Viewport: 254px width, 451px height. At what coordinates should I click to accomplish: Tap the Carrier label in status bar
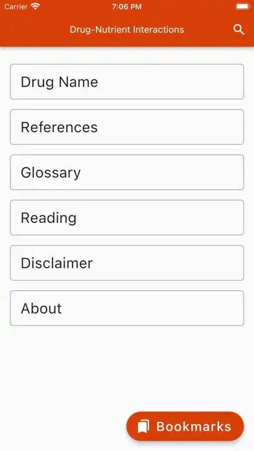[x=16, y=6]
